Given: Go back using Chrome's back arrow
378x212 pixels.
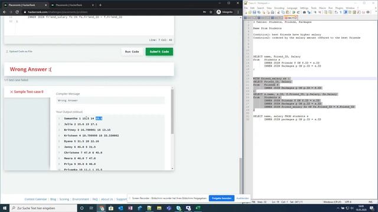Looking at the screenshot, I should click(x=5, y=12).
